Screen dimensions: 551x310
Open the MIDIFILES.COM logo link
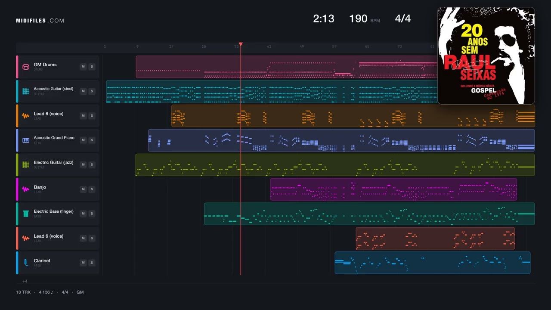click(x=40, y=21)
